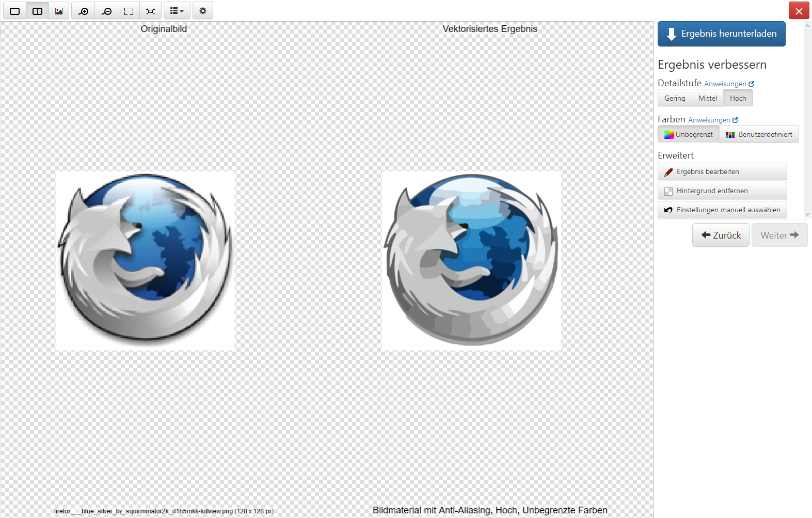Open the gear settings icon
This screenshot has width=812, height=518.
tap(203, 11)
